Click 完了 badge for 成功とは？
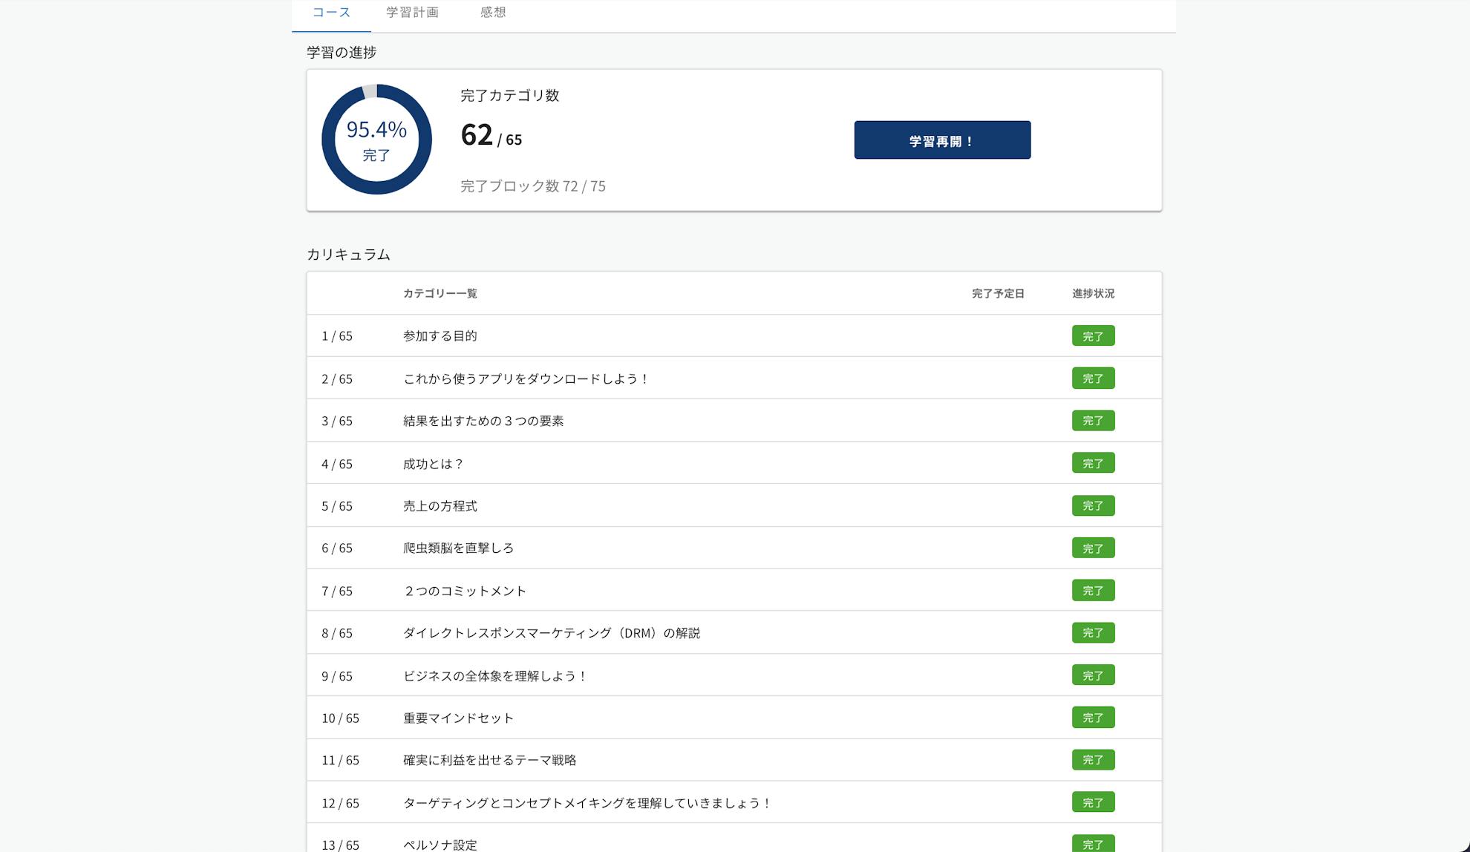Viewport: 1470px width, 852px height. [1093, 463]
